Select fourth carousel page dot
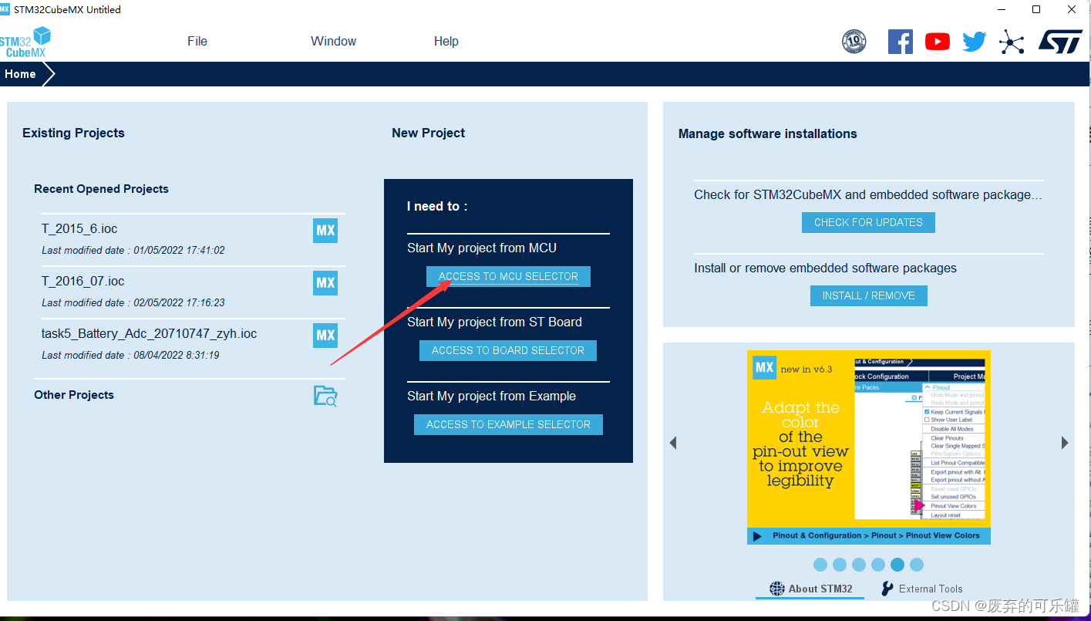This screenshot has width=1091, height=621. 878,565
